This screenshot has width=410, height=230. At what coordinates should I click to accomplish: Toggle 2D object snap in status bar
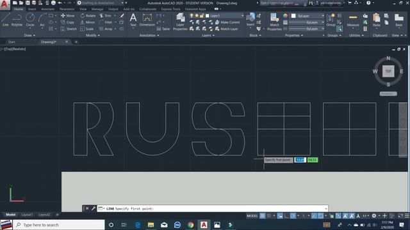click(x=320, y=216)
